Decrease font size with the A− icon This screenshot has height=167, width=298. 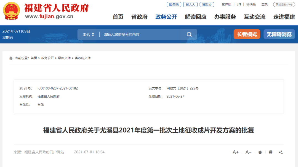[x=248, y=152]
